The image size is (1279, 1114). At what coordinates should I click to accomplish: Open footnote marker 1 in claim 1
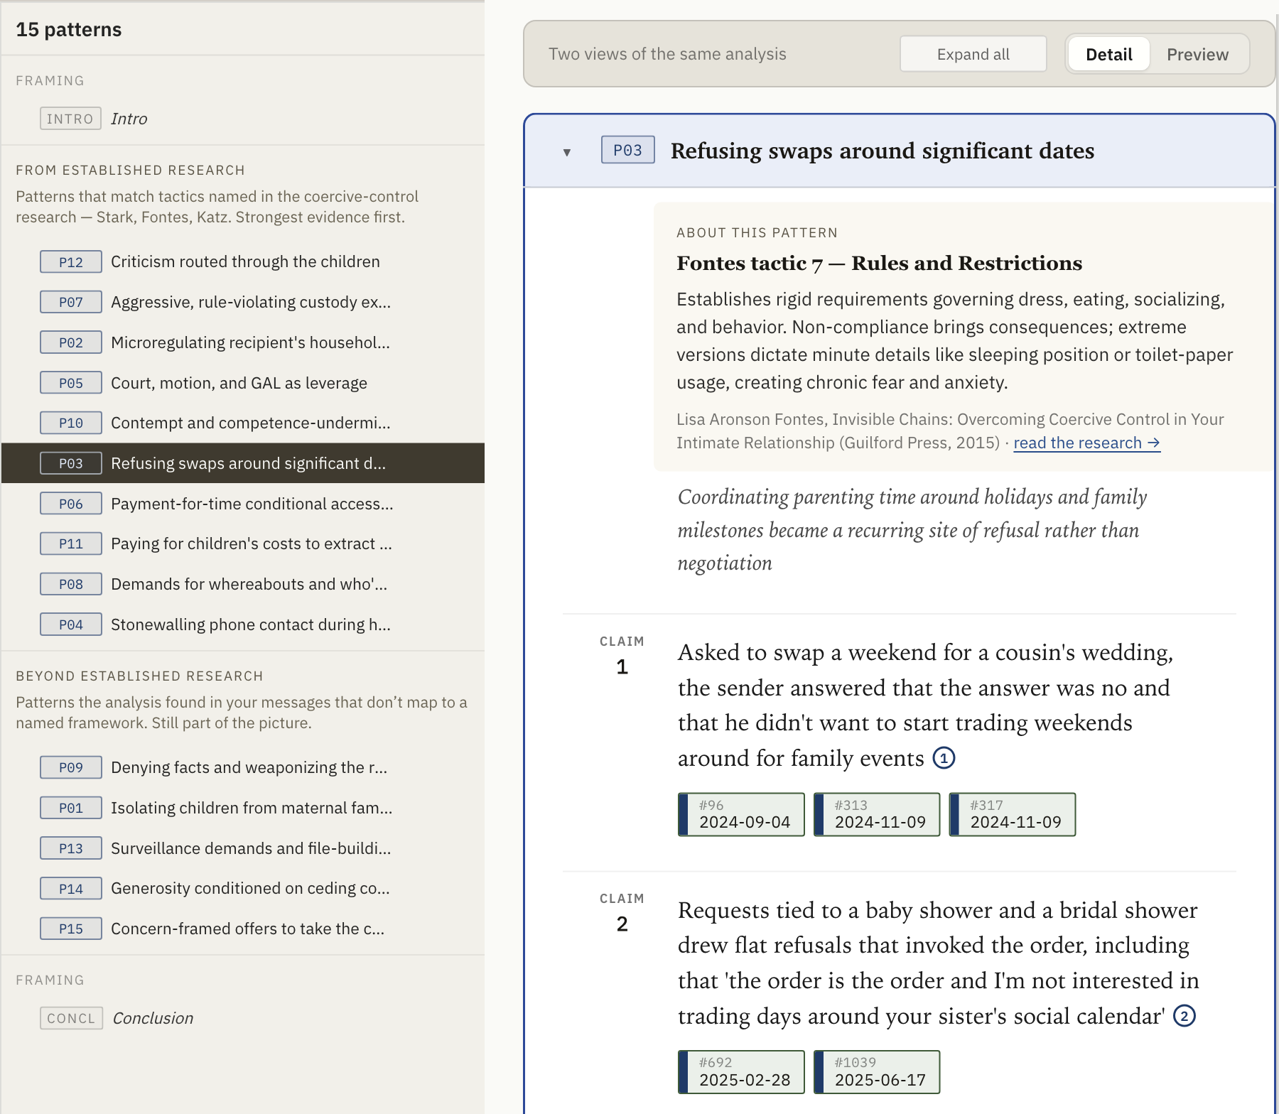pyautogui.click(x=944, y=758)
